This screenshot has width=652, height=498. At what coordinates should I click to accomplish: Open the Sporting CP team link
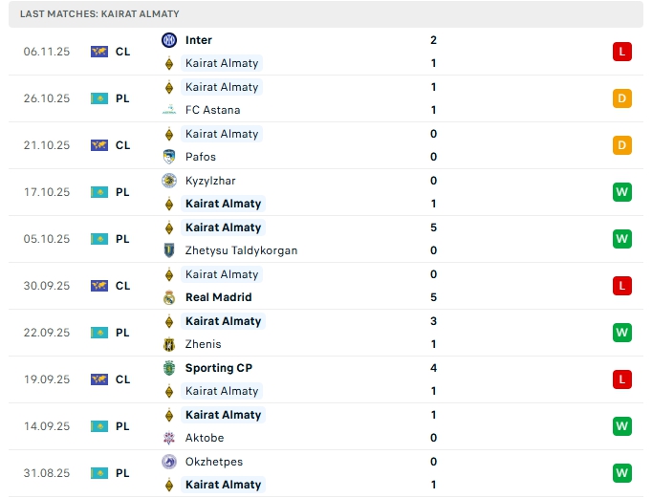(219, 368)
